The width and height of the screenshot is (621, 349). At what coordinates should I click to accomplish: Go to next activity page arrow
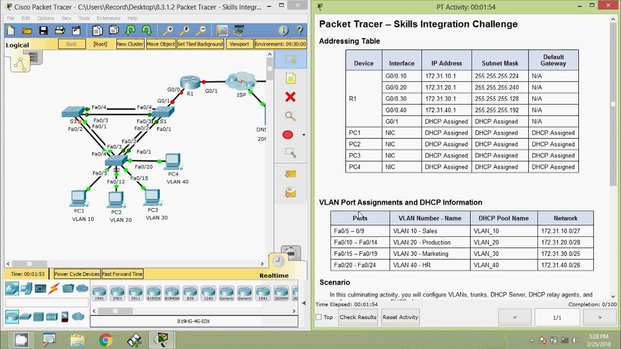600,317
